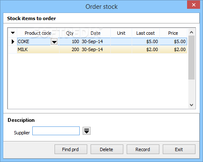Focus the Supplier input field
The image size is (203, 162).
(56, 131)
